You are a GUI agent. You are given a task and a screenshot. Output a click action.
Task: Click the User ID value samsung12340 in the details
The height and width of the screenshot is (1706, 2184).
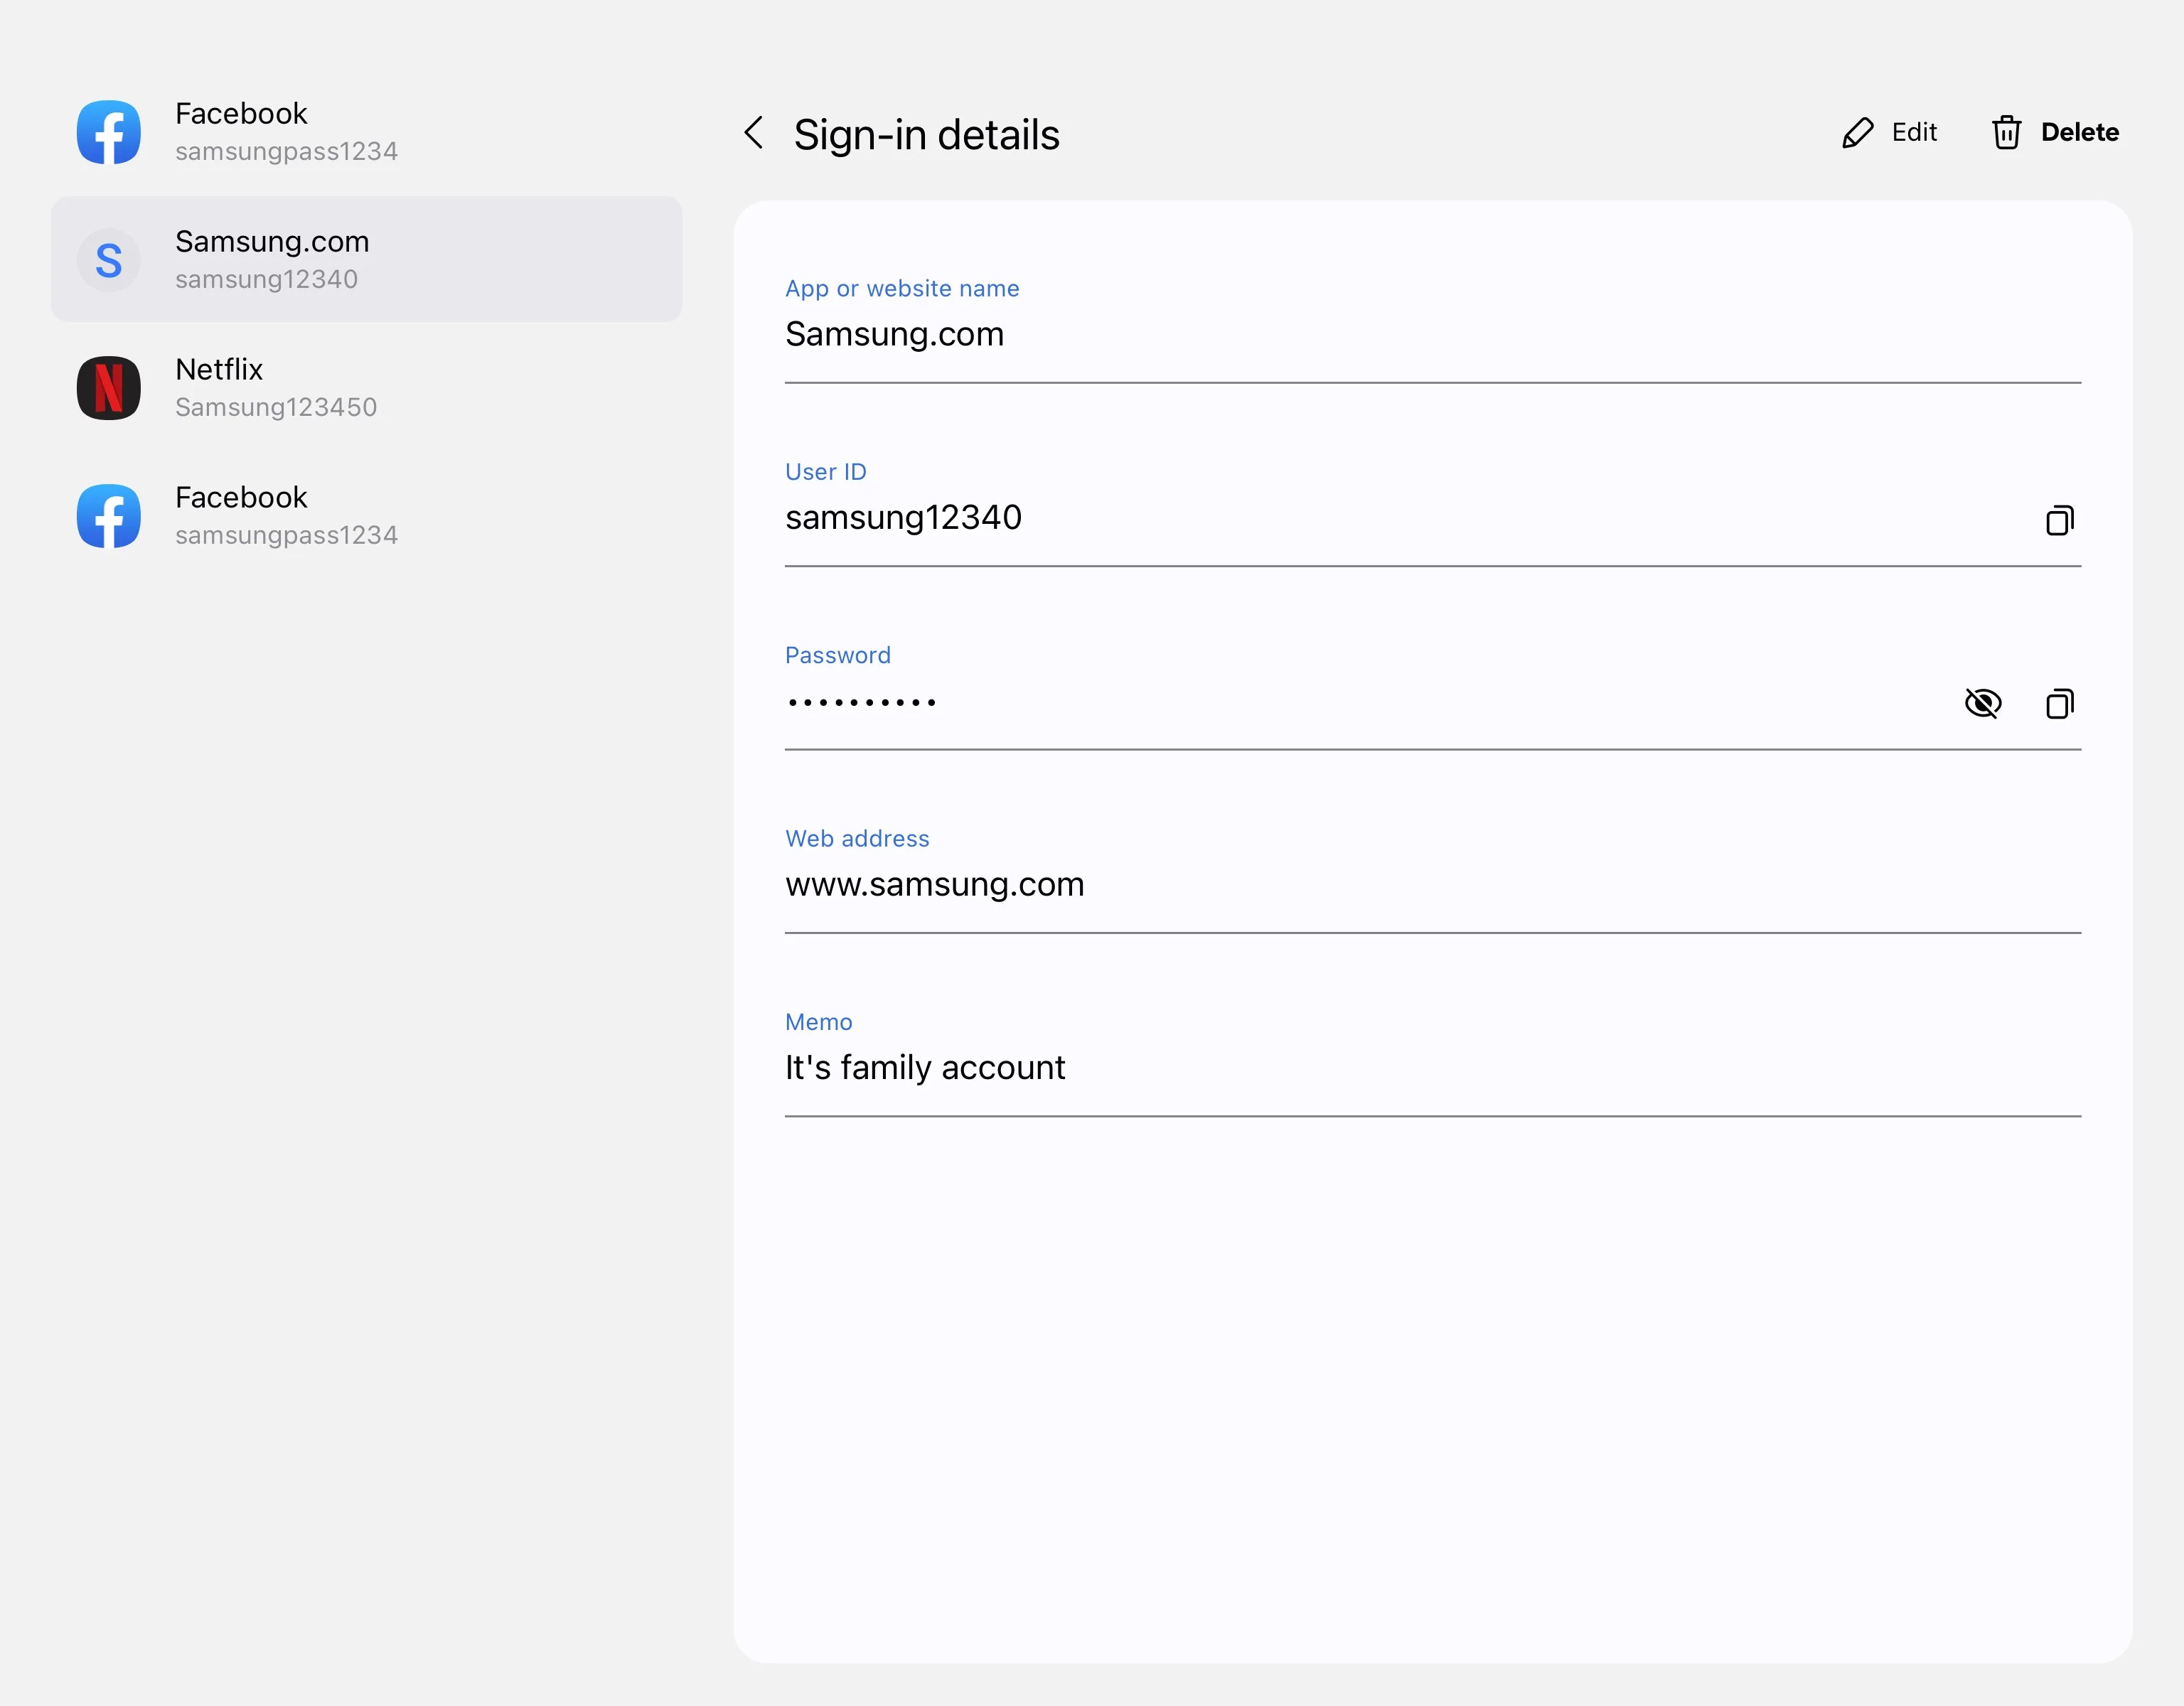[903, 518]
